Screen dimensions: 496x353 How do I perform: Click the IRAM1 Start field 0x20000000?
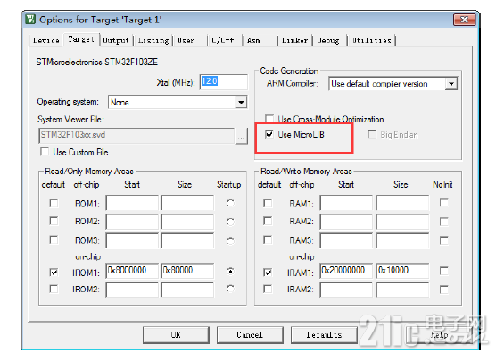click(x=346, y=271)
